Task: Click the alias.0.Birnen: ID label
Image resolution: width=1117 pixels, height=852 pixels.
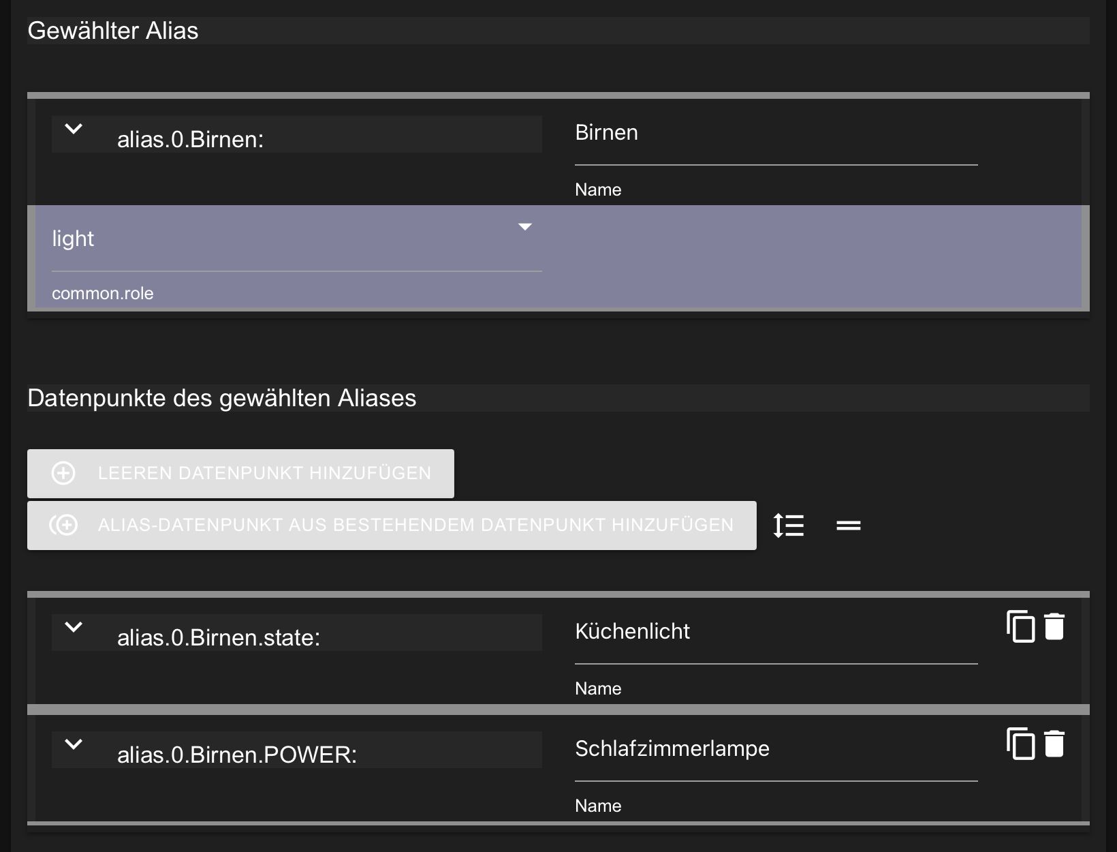Action: pyautogui.click(x=190, y=140)
